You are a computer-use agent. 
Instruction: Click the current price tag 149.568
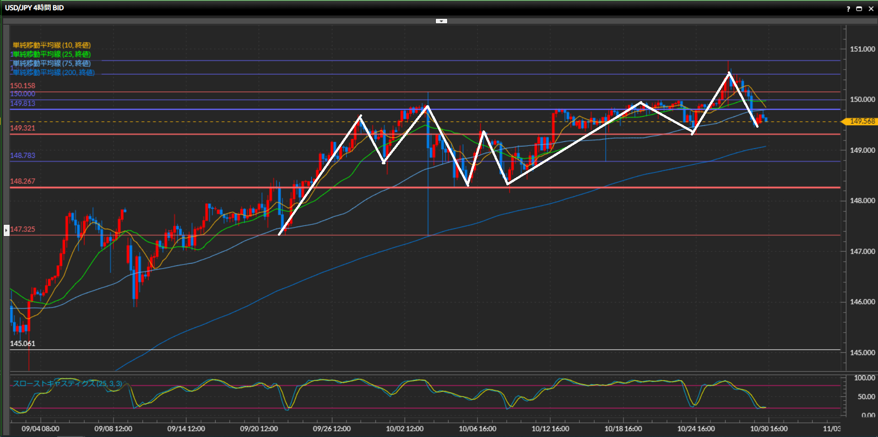862,121
